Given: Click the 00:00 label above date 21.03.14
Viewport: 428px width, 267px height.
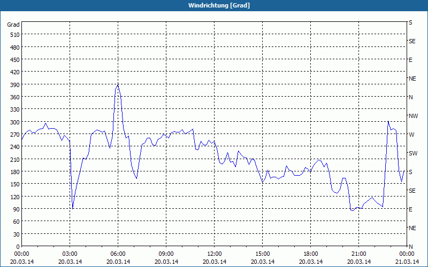Looking at the screenshot, I should pos(407,254).
